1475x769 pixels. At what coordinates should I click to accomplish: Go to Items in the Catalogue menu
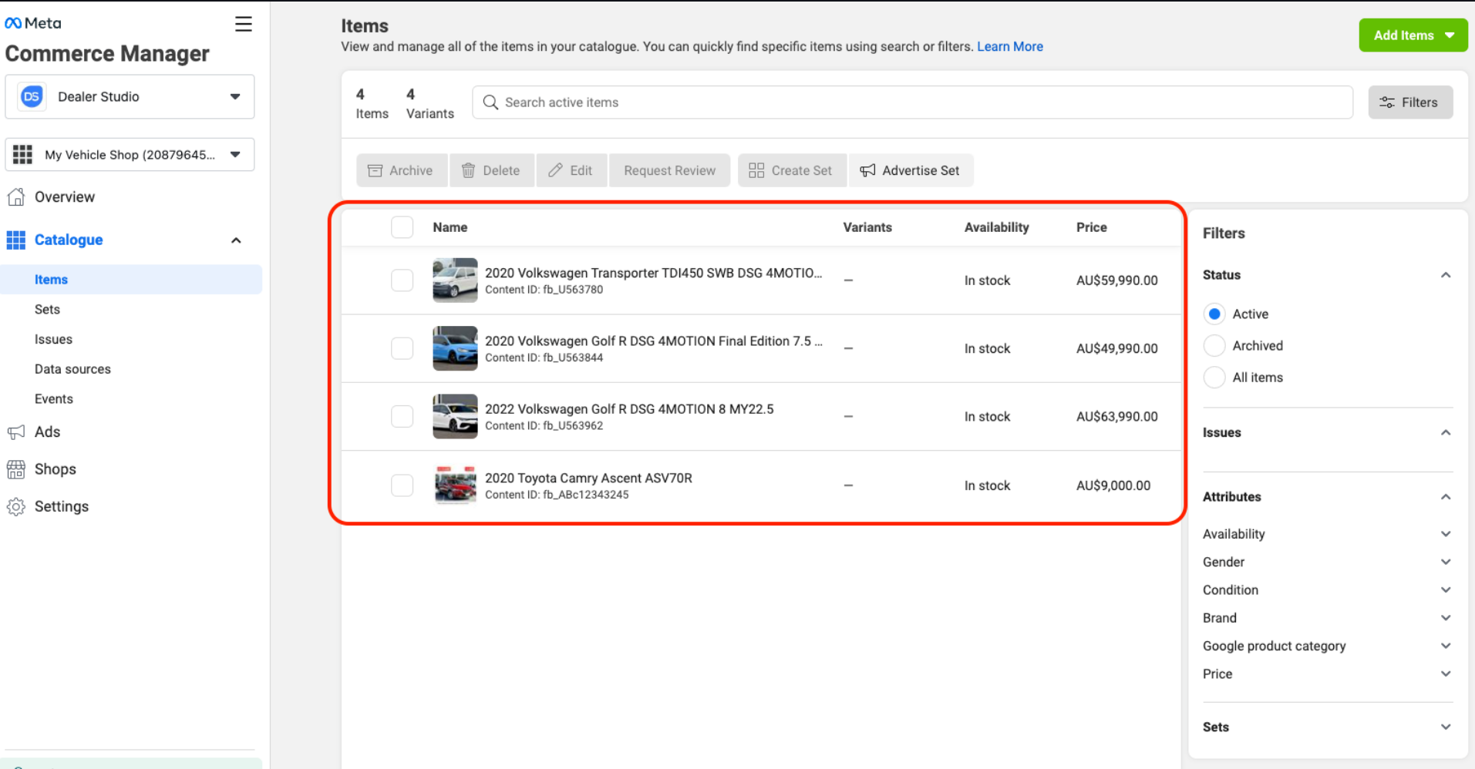pos(131,280)
